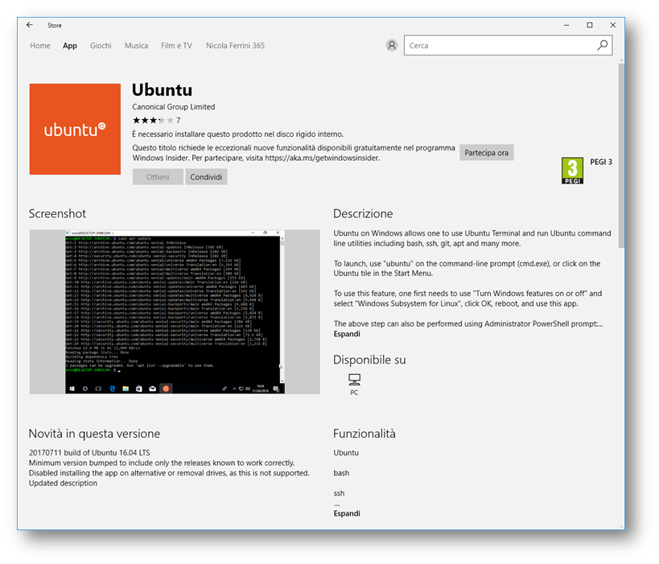The height and width of the screenshot is (564, 659).
Task: Click the star rating of Ubuntu app
Action: coord(153,121)
